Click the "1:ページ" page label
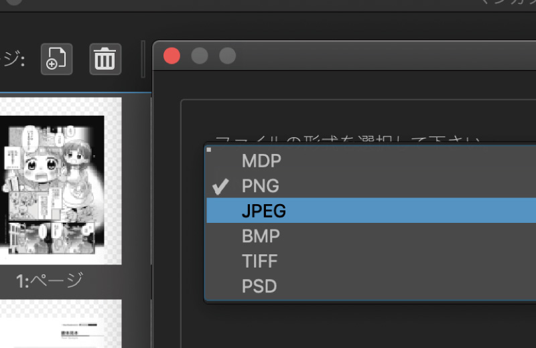 49,280
